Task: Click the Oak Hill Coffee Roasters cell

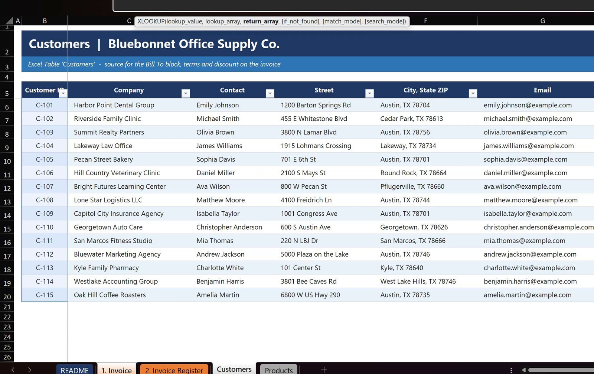Action: point(129,295)
